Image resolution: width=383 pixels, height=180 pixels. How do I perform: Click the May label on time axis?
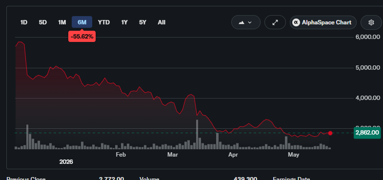293,155
